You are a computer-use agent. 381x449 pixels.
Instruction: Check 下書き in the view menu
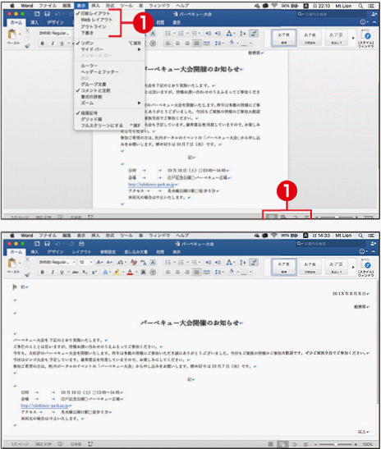coord(87,33)
